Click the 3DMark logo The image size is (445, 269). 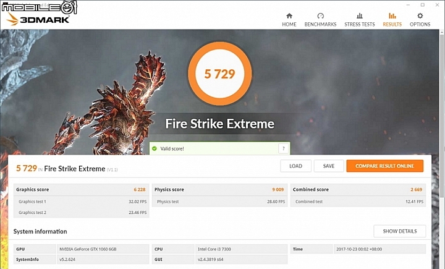coord(38,19)
